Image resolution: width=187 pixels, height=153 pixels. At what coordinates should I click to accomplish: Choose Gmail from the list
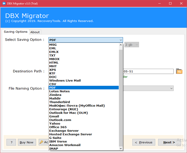(x=84, y=116)
